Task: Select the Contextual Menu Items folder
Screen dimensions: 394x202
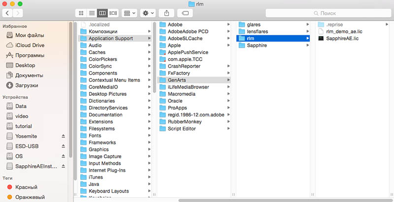Action: [x=115, y=80]
